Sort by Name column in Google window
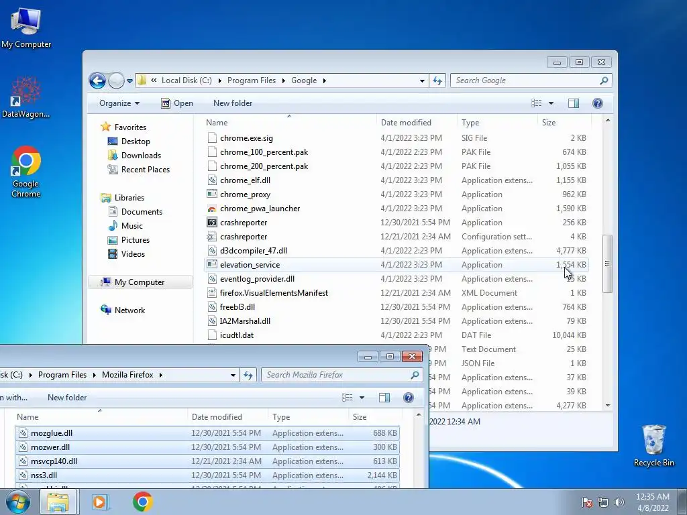Viewport: 687px width, 515px height. 288,123
